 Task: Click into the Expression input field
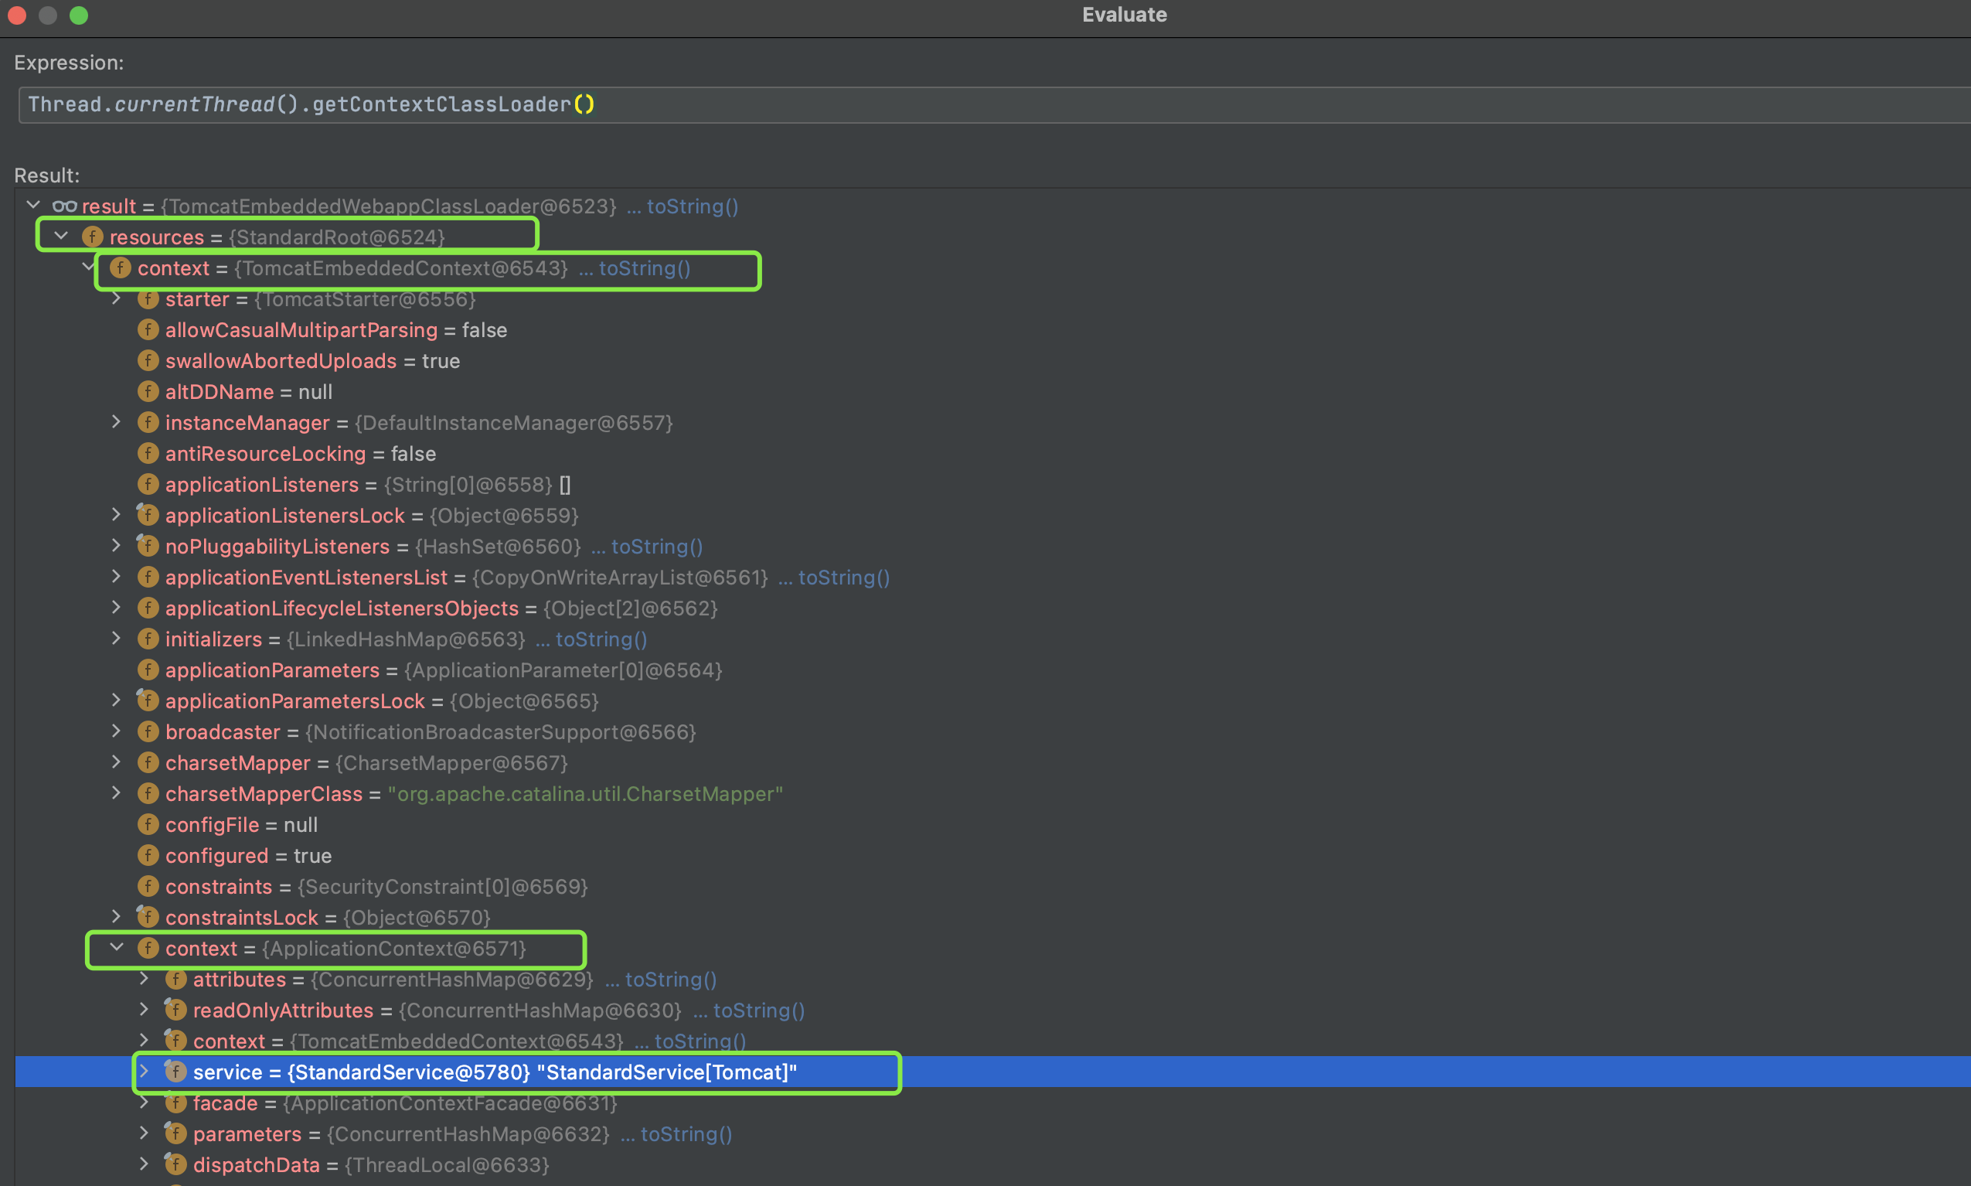tap(994, 104)
